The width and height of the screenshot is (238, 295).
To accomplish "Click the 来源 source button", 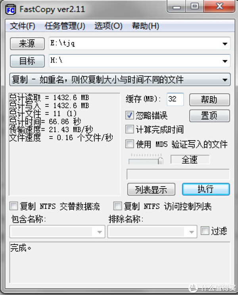I will (27, 44).
